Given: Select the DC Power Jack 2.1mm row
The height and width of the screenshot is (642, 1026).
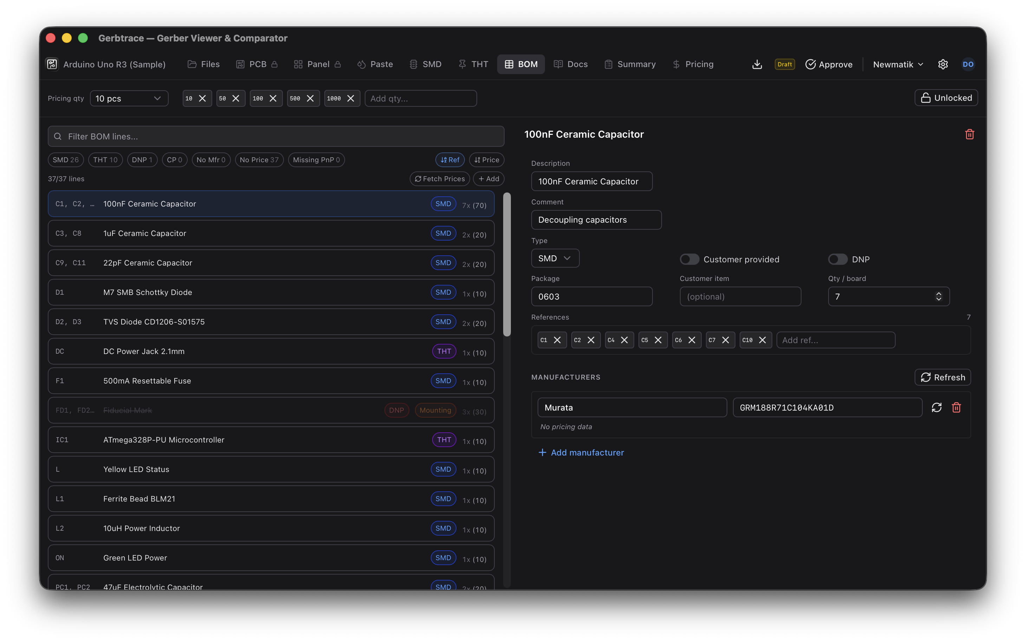Looking at the screenshot, I should coord(271,351).
